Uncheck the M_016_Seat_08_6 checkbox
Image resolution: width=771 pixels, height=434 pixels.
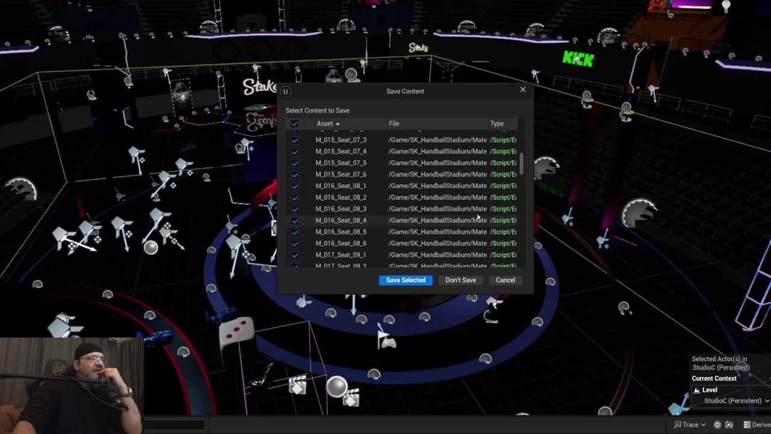[295, 244]
